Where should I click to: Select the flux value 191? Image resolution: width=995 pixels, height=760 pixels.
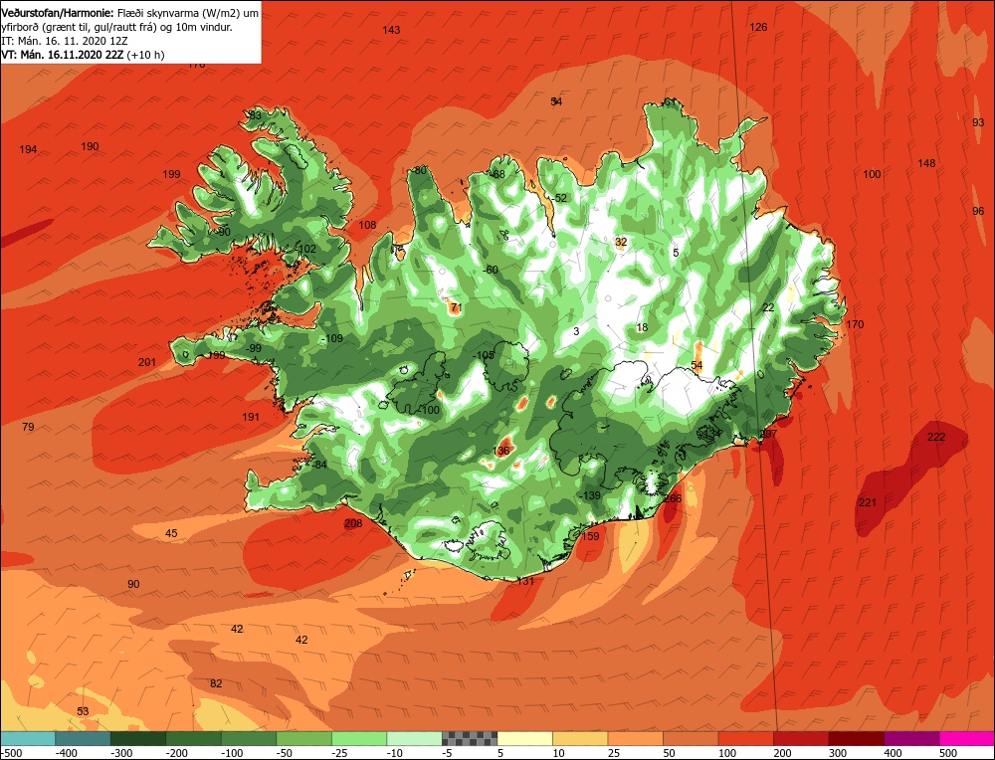[x=251, y=418]
